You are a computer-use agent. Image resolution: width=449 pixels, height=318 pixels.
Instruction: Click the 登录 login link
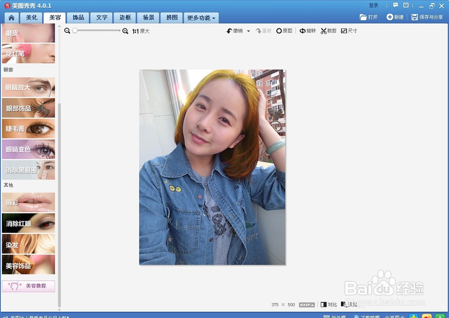pyautogui.click(x=374, y=5)
